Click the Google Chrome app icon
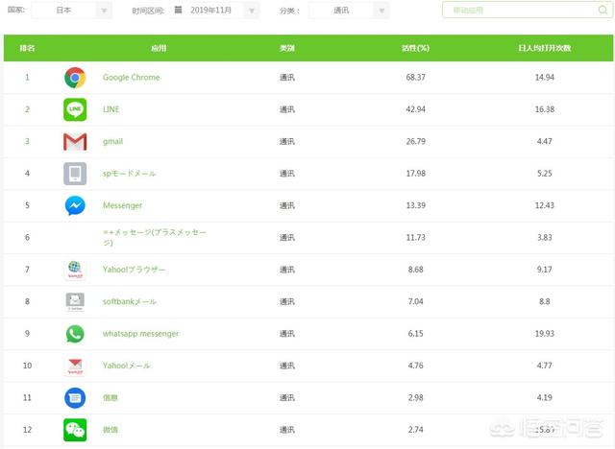The width and height of the screenshot is (615, 449). pyautogui.click(x=75, y=78)
